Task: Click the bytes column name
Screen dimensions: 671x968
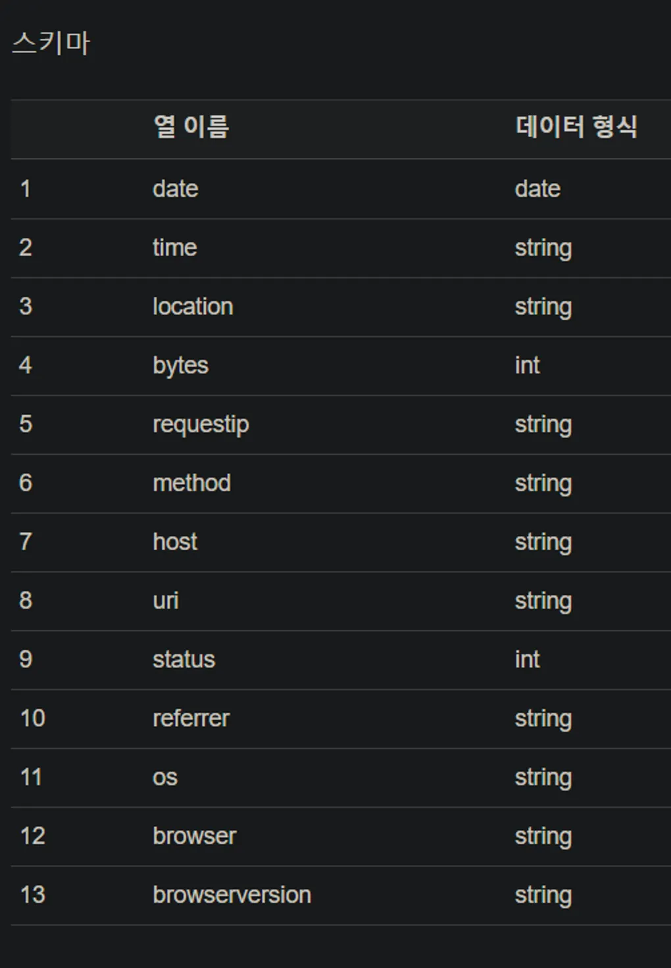Action: 180,366
